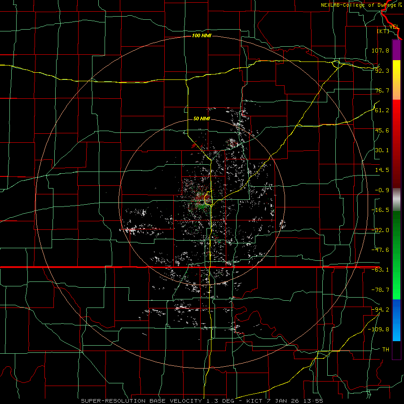404x404 pixels.
Task: Pick the yellow-orange segment of velocity color bar
Action: click(396, 80)
